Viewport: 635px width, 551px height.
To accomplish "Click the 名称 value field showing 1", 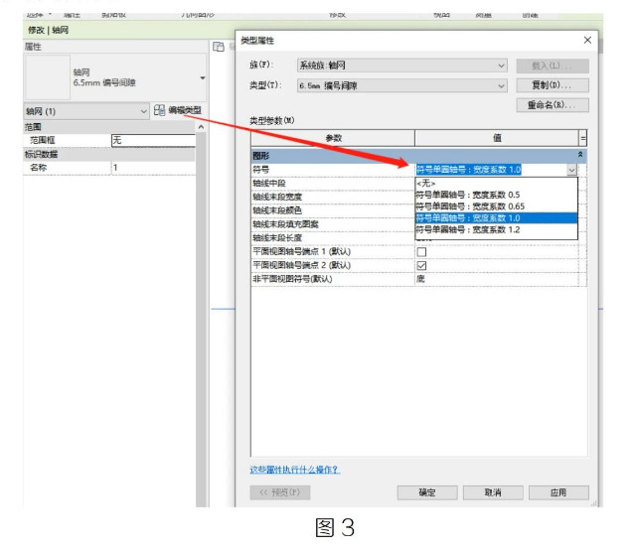I will [153, 168].
